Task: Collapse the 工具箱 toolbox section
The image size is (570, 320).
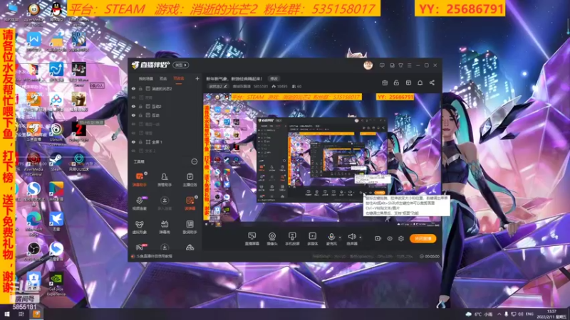Action: coord(195,161)
